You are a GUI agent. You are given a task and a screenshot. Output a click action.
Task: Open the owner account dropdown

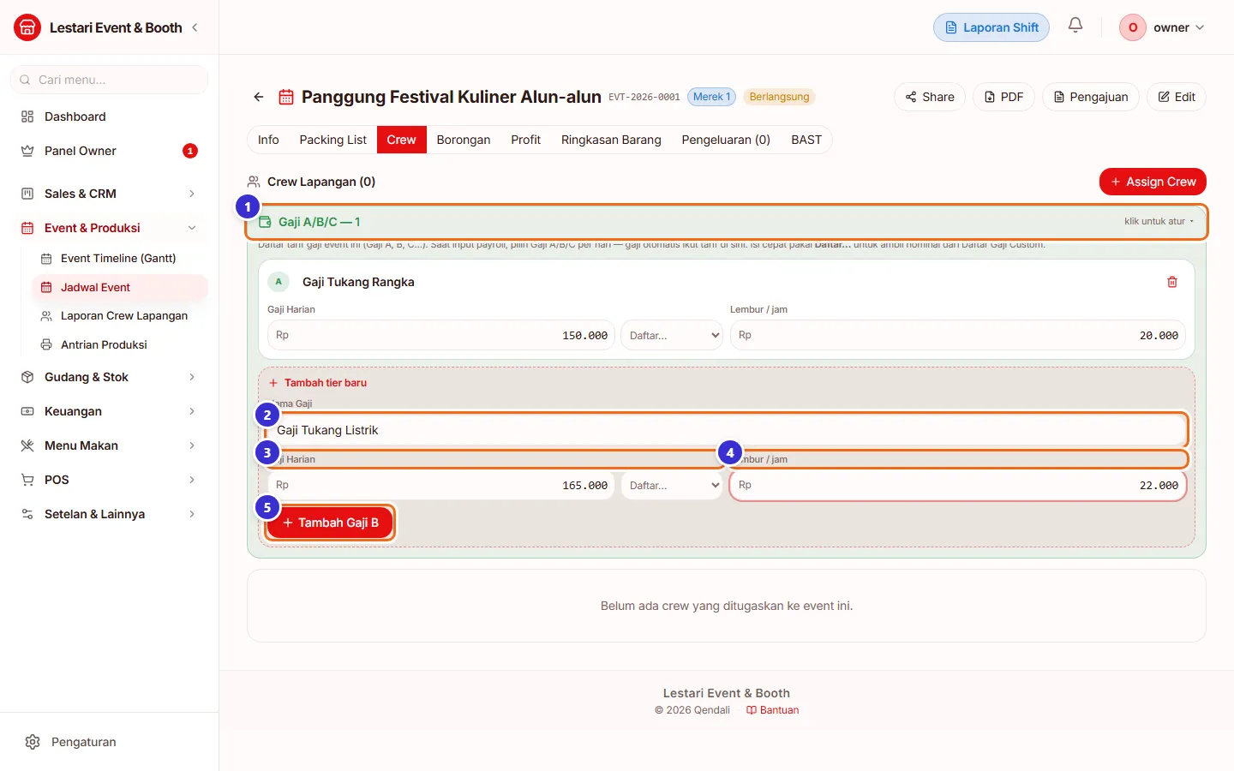[1163, 27]
